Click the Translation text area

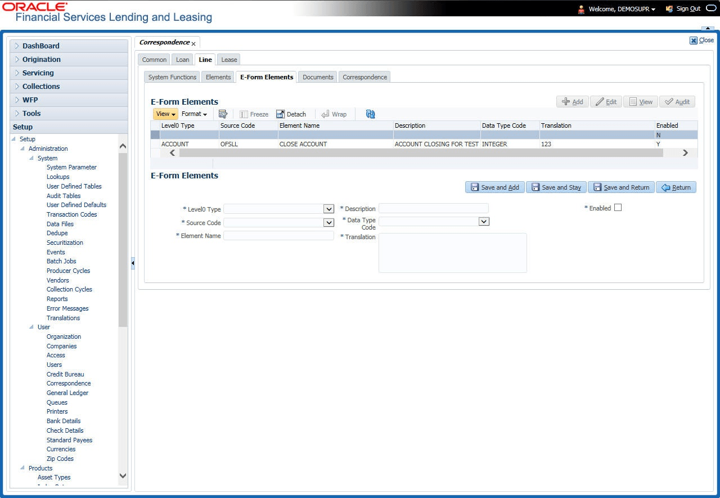tap(453, 253)
